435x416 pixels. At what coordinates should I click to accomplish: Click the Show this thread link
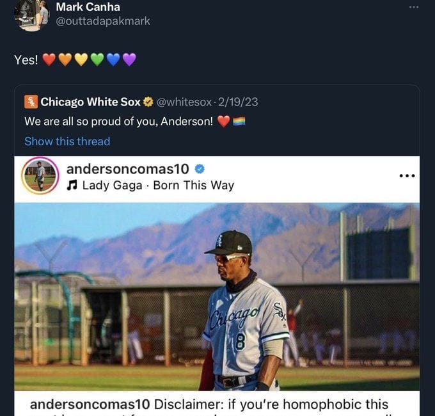point(67,141)
